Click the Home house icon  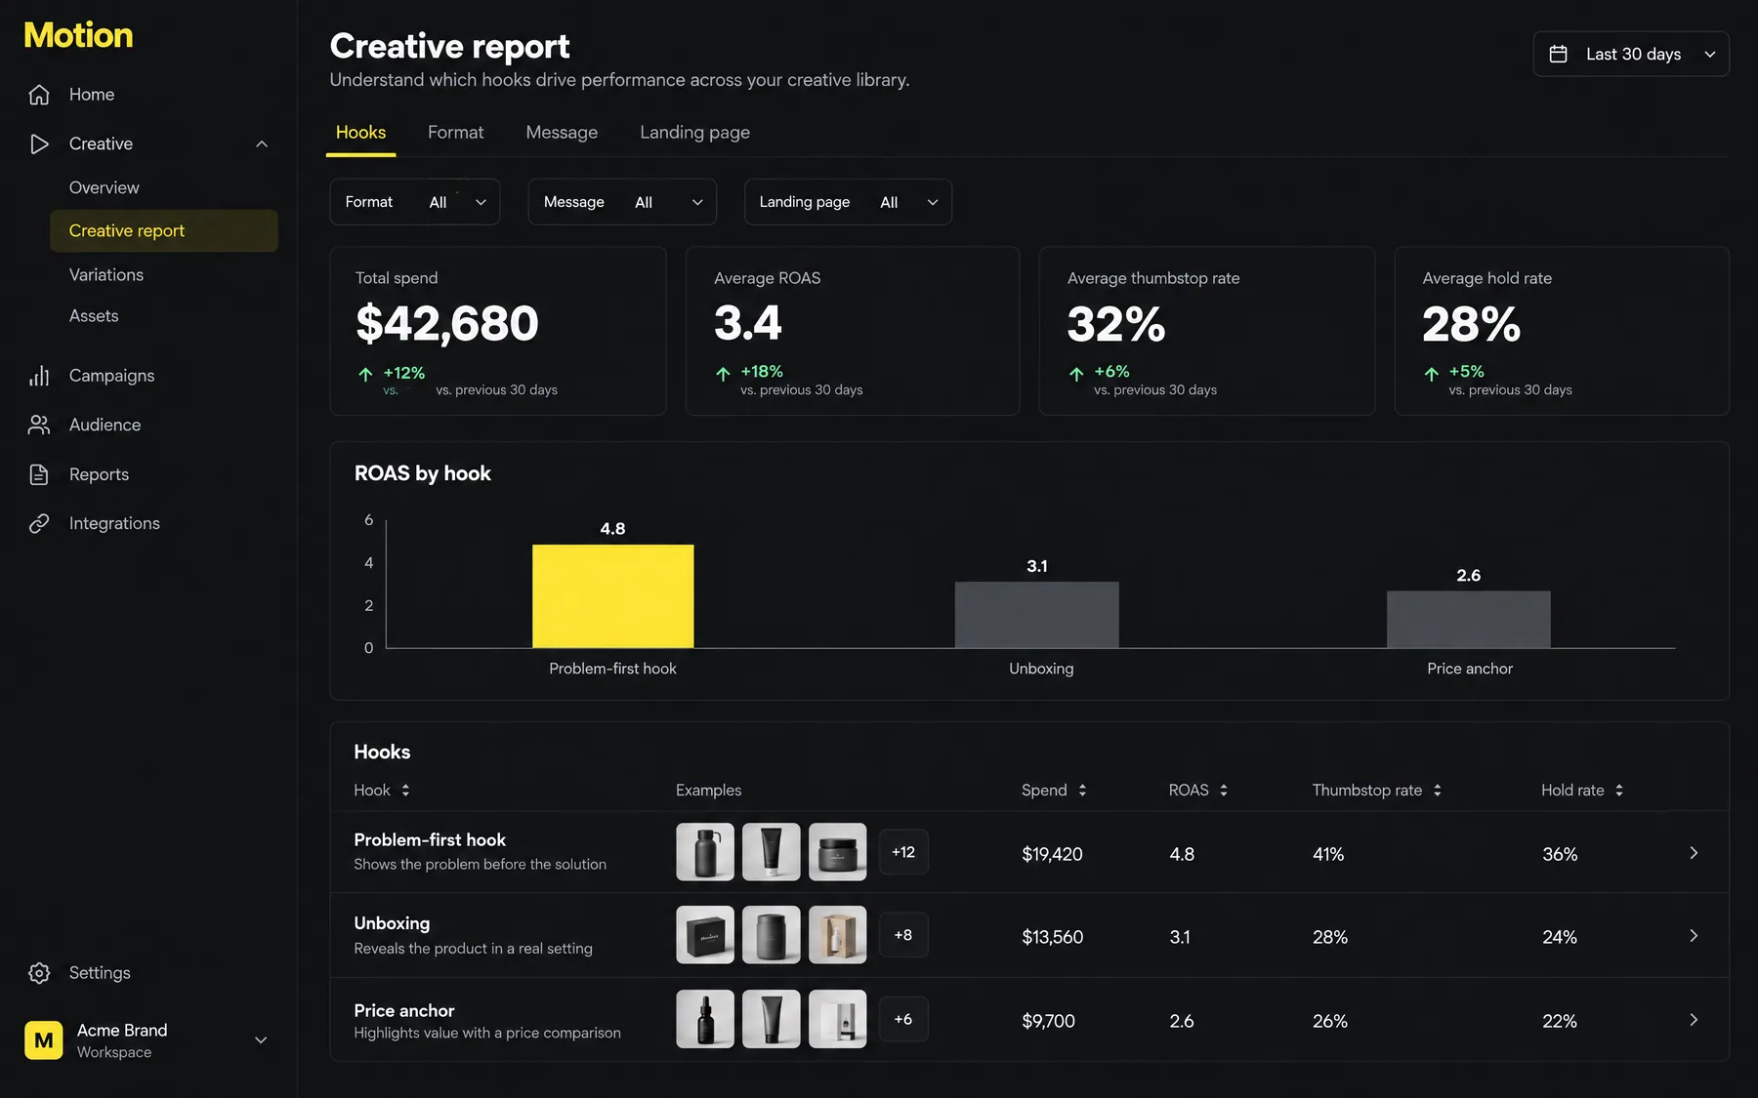pyautogui.click(x=39, y=95)
